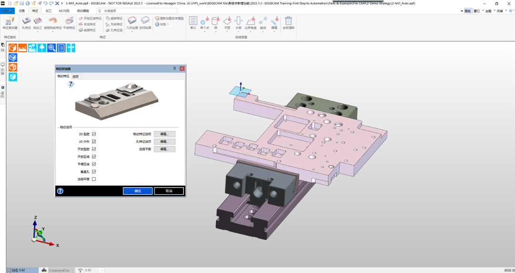The image size is (515, 273).
Task: Select 旋转特征 revolve feature command
Action: [114, 19]
